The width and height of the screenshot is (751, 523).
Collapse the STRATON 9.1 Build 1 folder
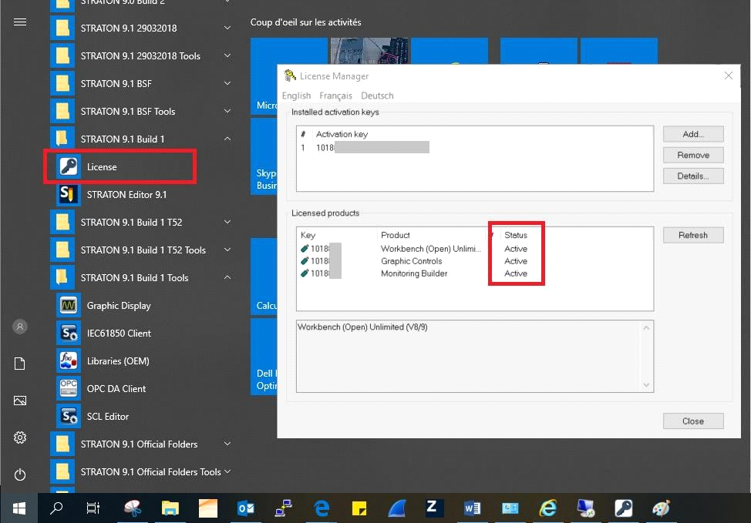click(x=227, y=139)
